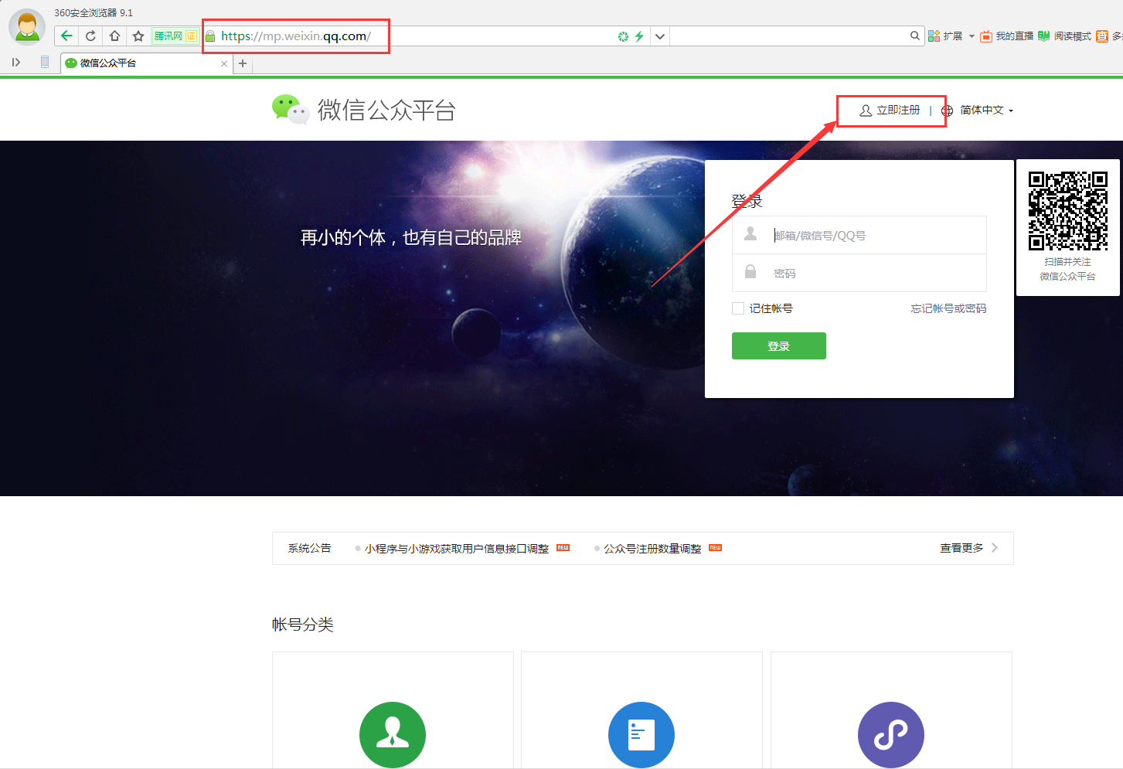Viewport: 1123px width, 769px height.
Task: Go to the browser home page icon
Action: (x=114, y=36)
